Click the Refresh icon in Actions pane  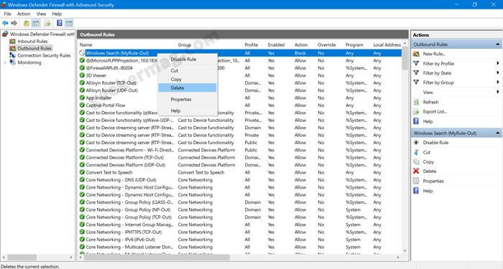416,102
